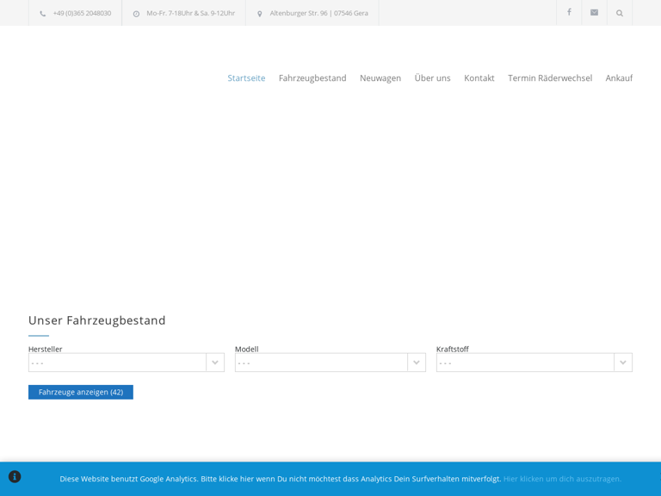Open Ankauf menu item
Viewport: 661px width, 496px height.
pyautogui.click(x=619, y=78)
